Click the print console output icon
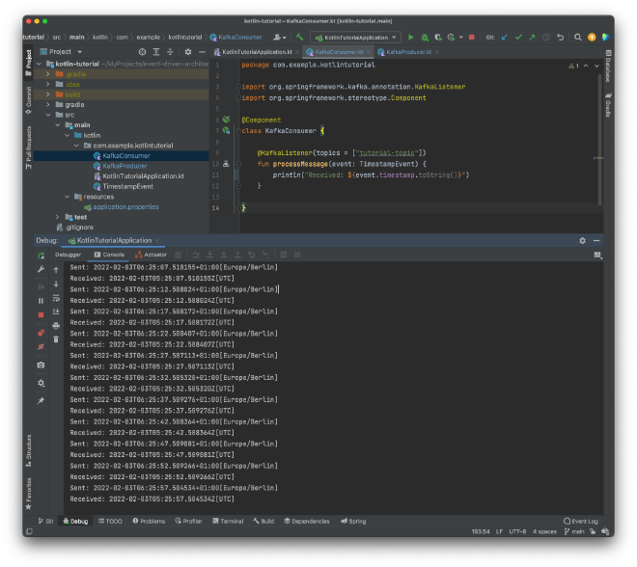The width and height of the screenshot is (637, 567). [56, 325]
